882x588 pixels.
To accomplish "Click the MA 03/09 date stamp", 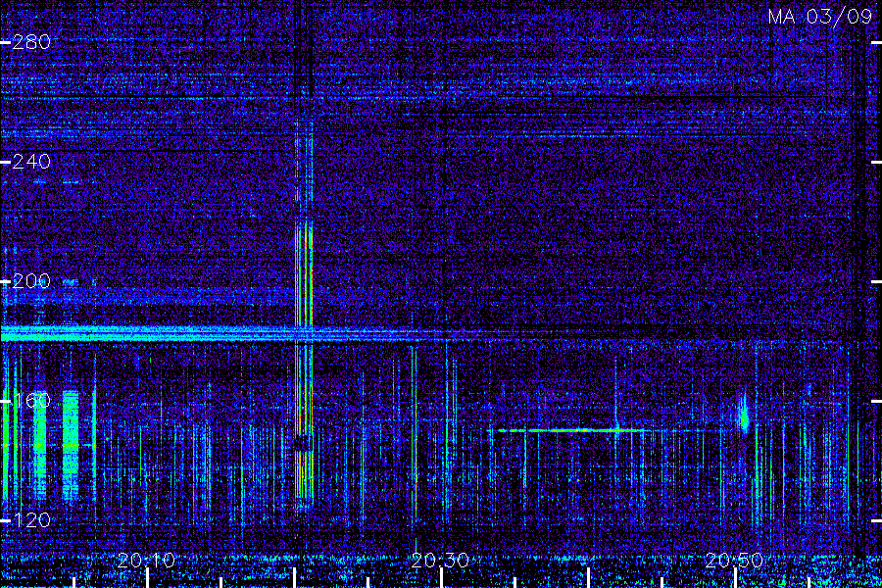I will point(820,17).
